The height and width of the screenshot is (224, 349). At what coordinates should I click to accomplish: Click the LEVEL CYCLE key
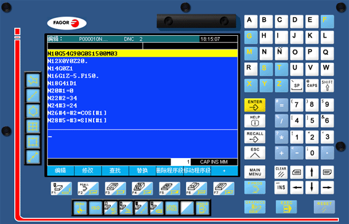pos(172,208)
